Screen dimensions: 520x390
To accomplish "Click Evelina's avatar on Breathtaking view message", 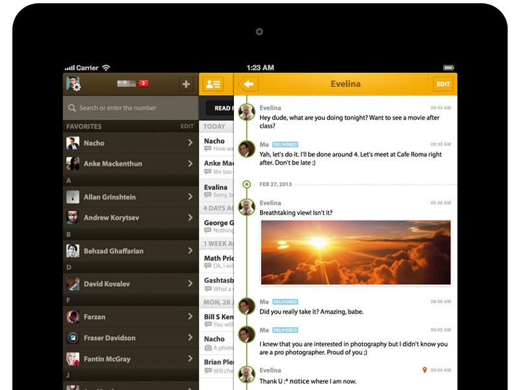I will [247, 207].
